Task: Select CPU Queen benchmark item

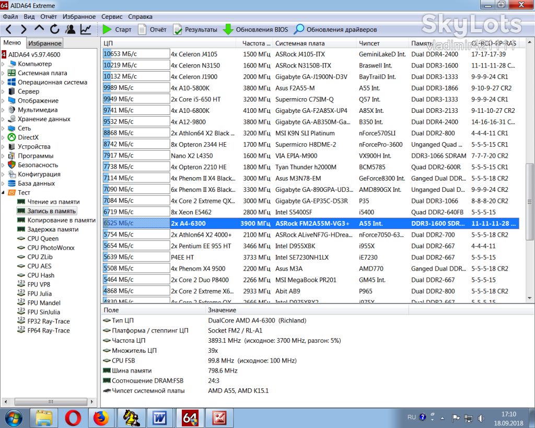Action: tap(43, 239)
